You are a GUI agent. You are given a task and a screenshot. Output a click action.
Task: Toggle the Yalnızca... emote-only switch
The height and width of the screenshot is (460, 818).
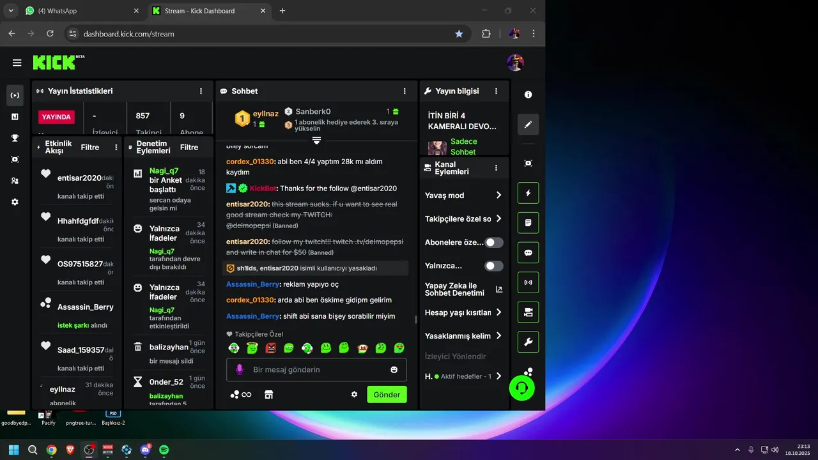point(494,266)
